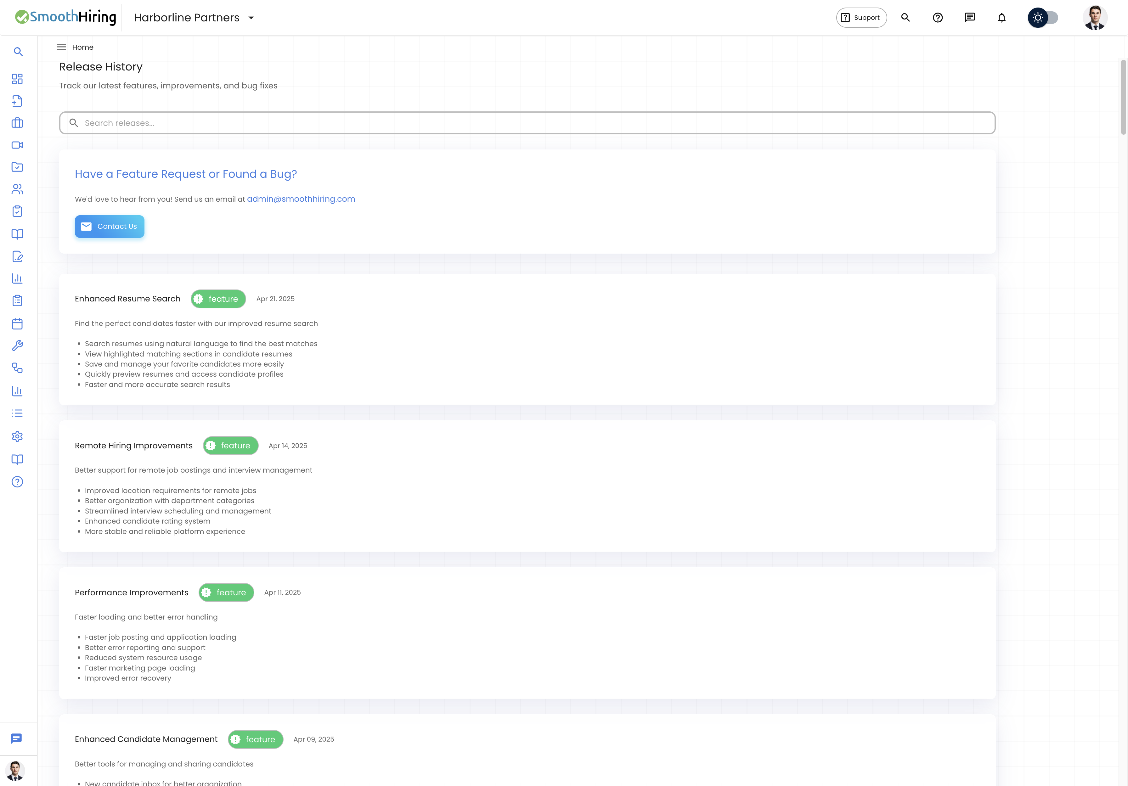Viewport: 1128px width, 786px height.
Task: Open the user avatar in top bar
Action: tap(1095, 18)
